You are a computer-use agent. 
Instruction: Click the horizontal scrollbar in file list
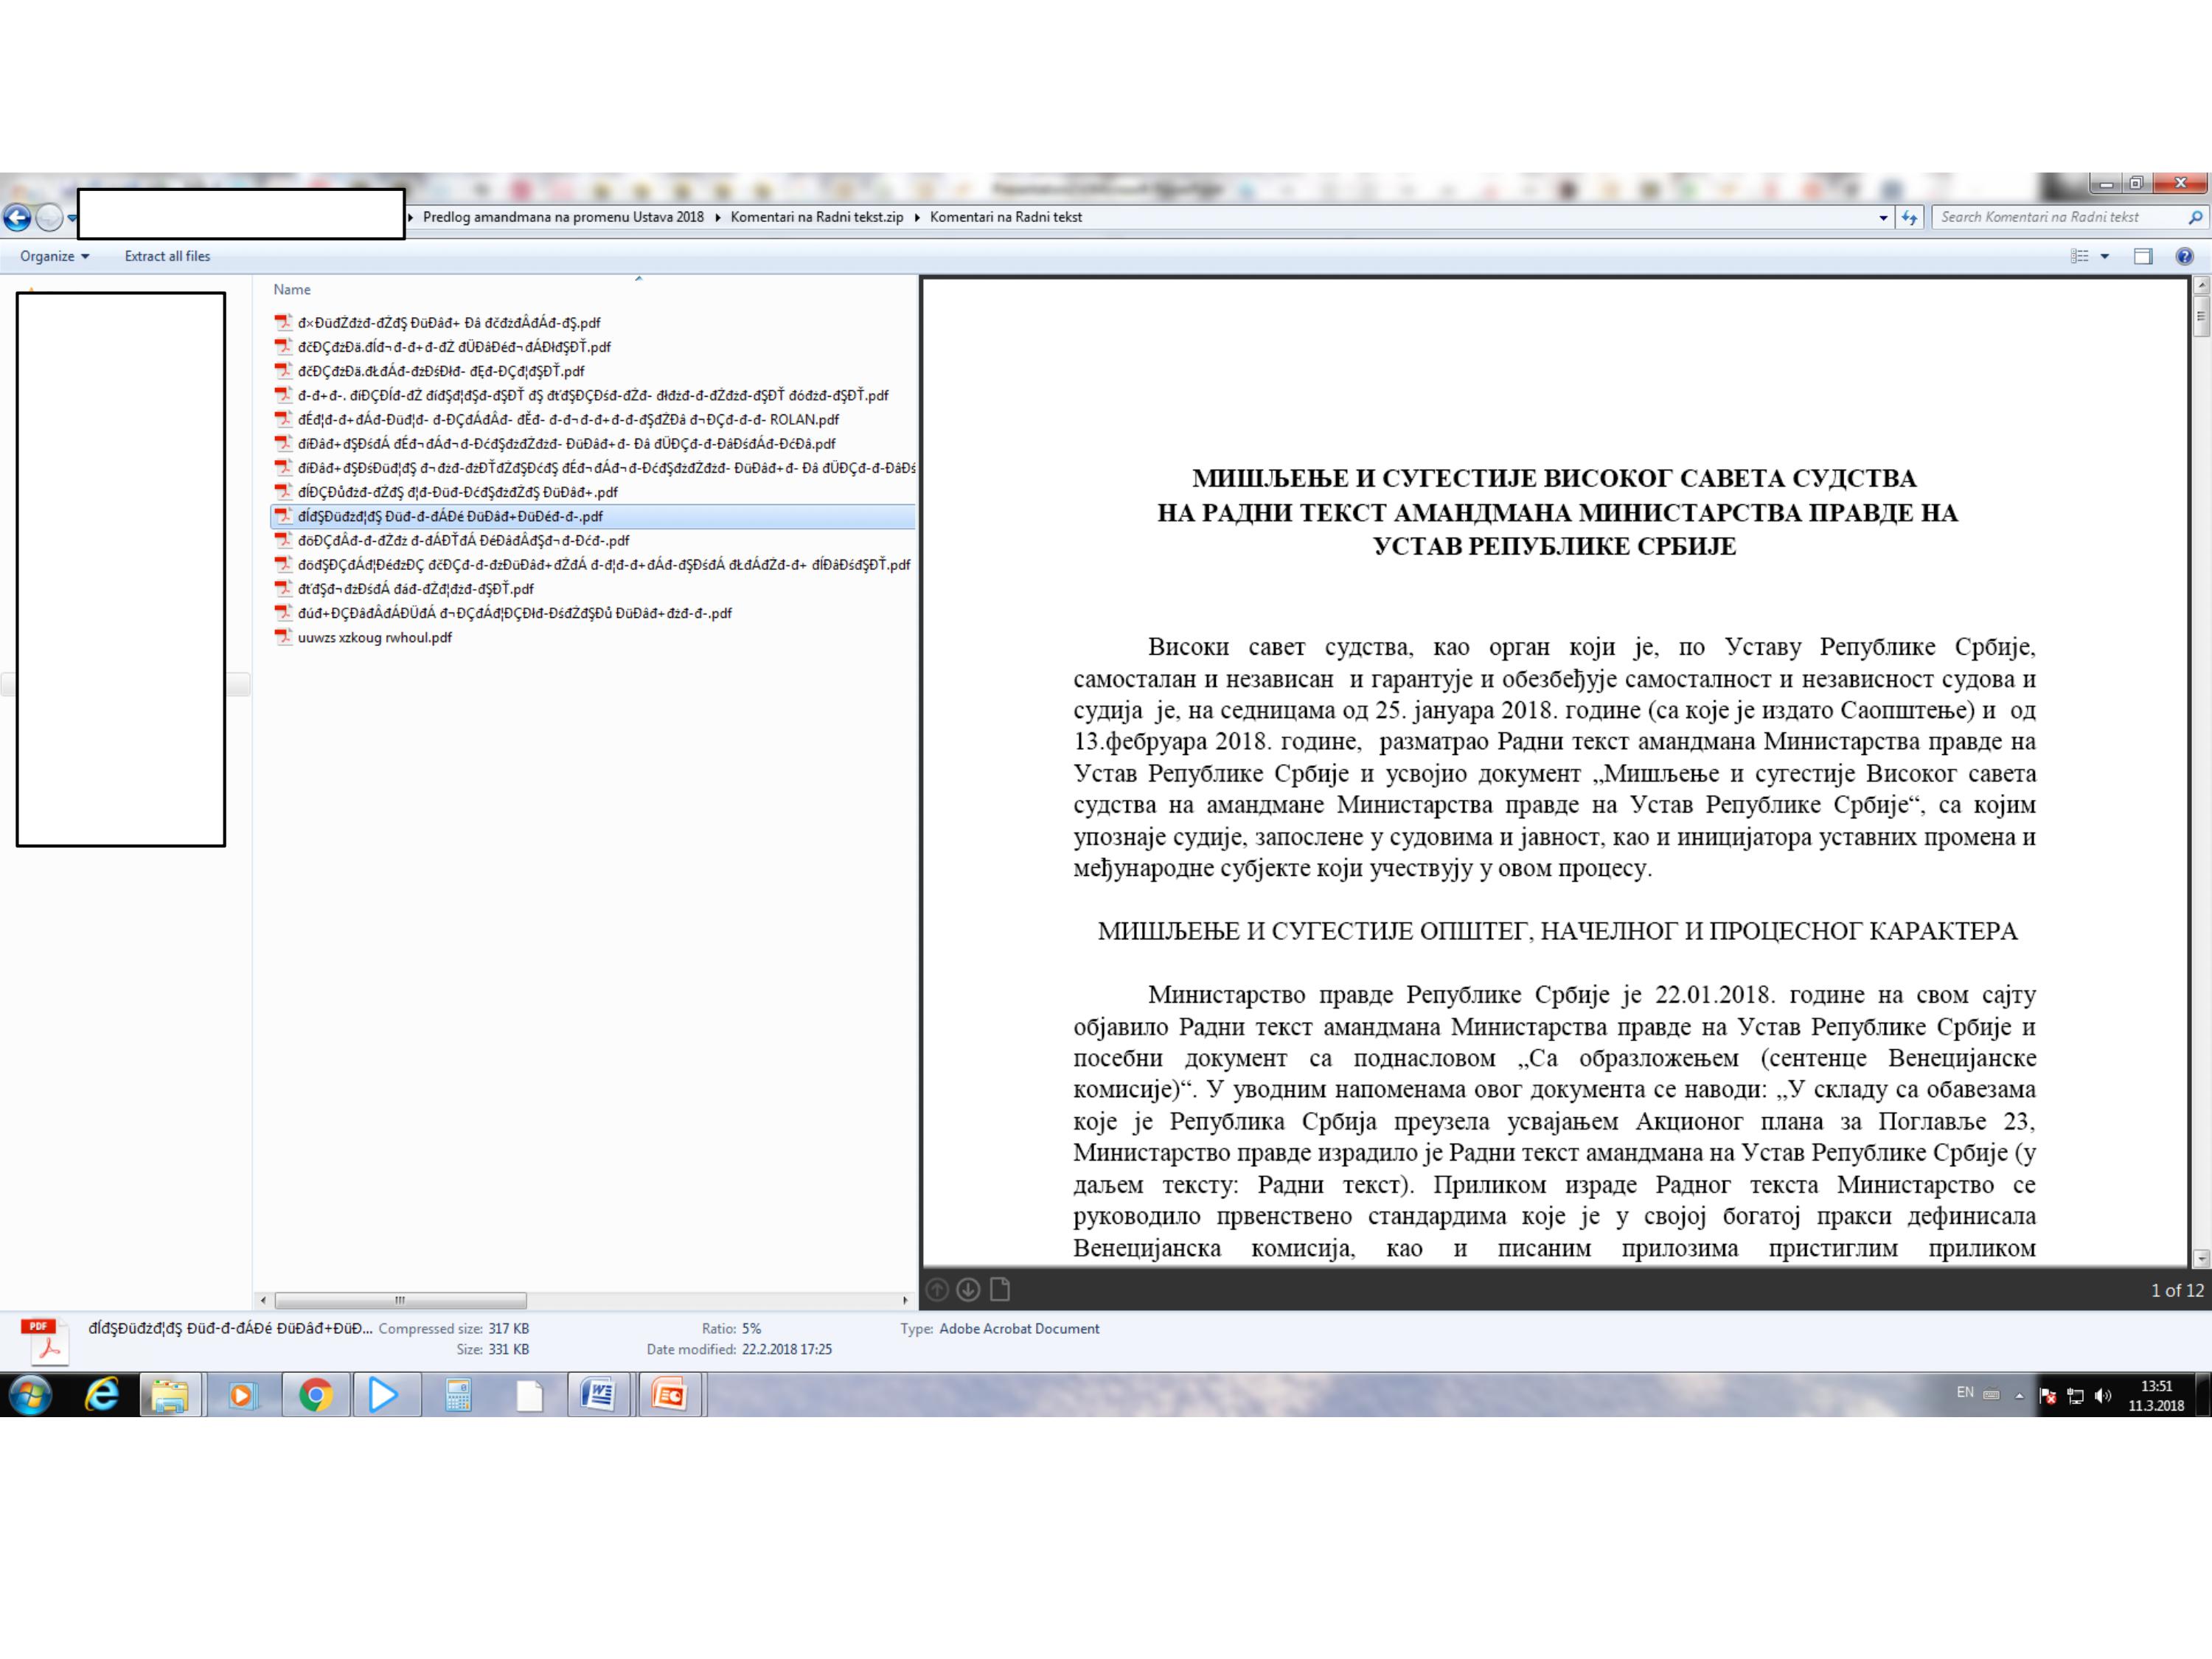400,1300
